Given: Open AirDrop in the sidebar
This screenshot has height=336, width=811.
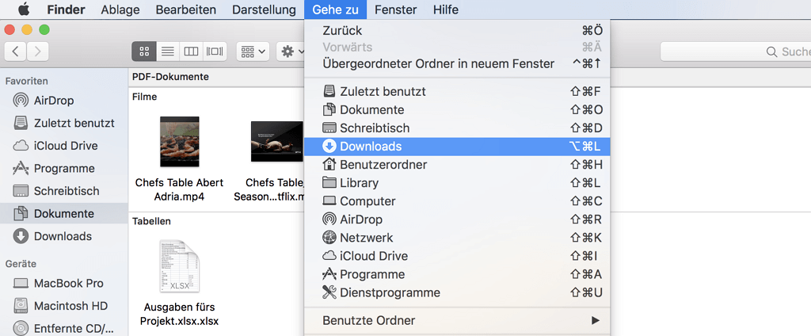Looking at the screenshot, I should pos(63,101).
